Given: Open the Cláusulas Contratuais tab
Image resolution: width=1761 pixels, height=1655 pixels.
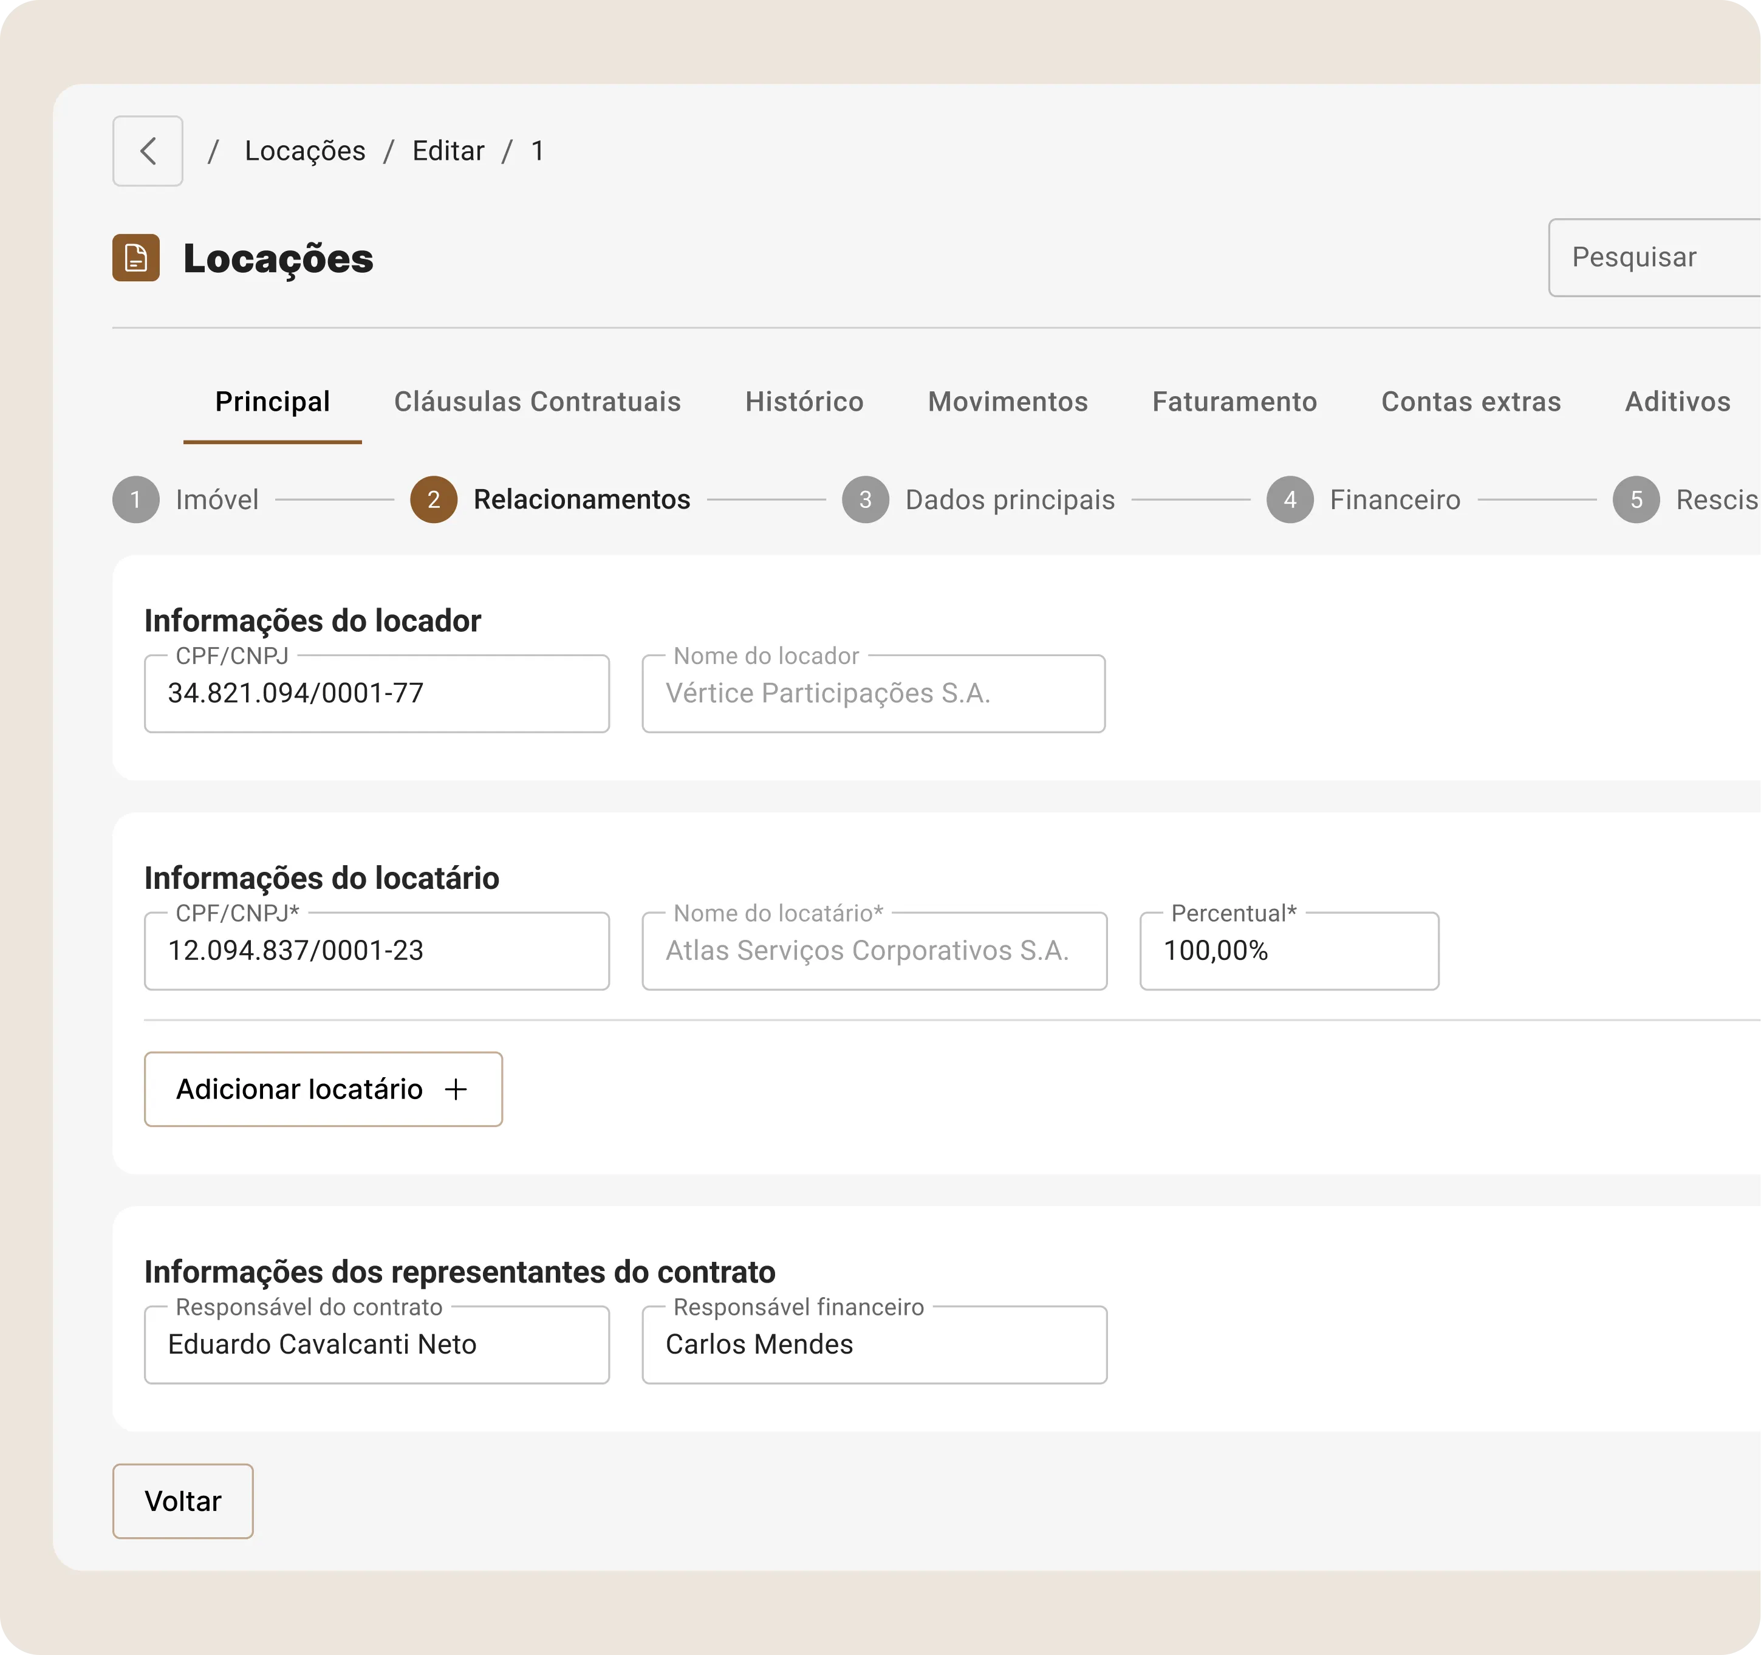Looking at the screenshot, I should (x=537, y=402).
